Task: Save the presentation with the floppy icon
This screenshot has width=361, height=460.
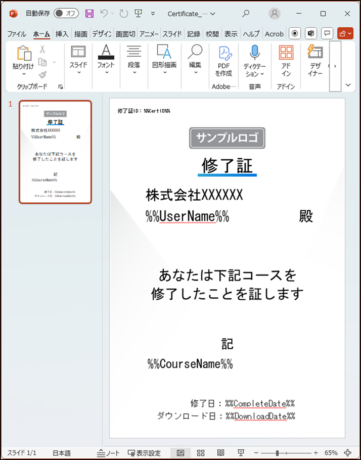Action: coord(89,14)
